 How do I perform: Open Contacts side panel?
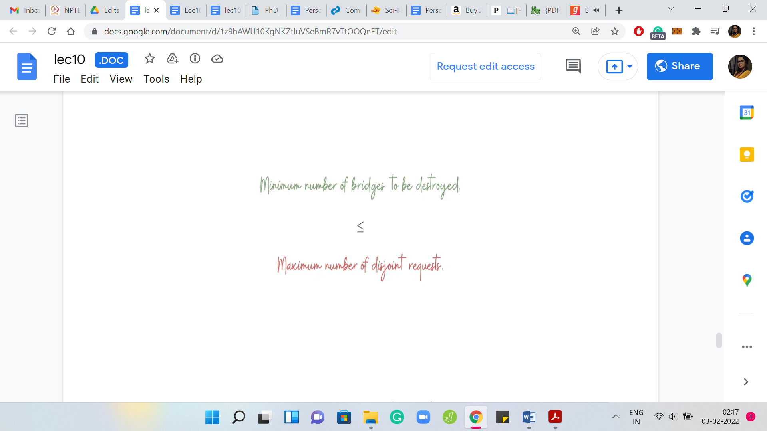tap(747, 238)
